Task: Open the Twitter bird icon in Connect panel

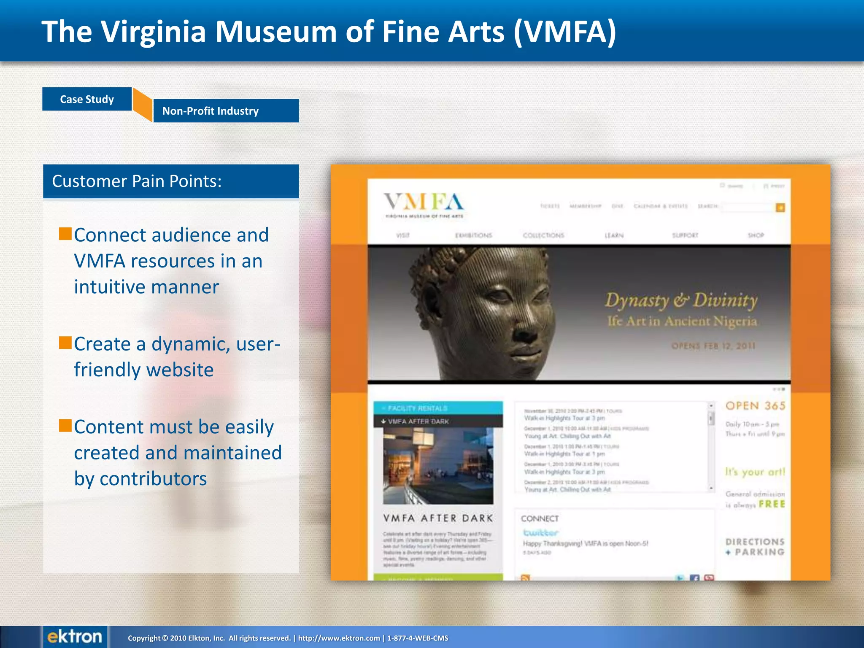Action: click(680, 578)
